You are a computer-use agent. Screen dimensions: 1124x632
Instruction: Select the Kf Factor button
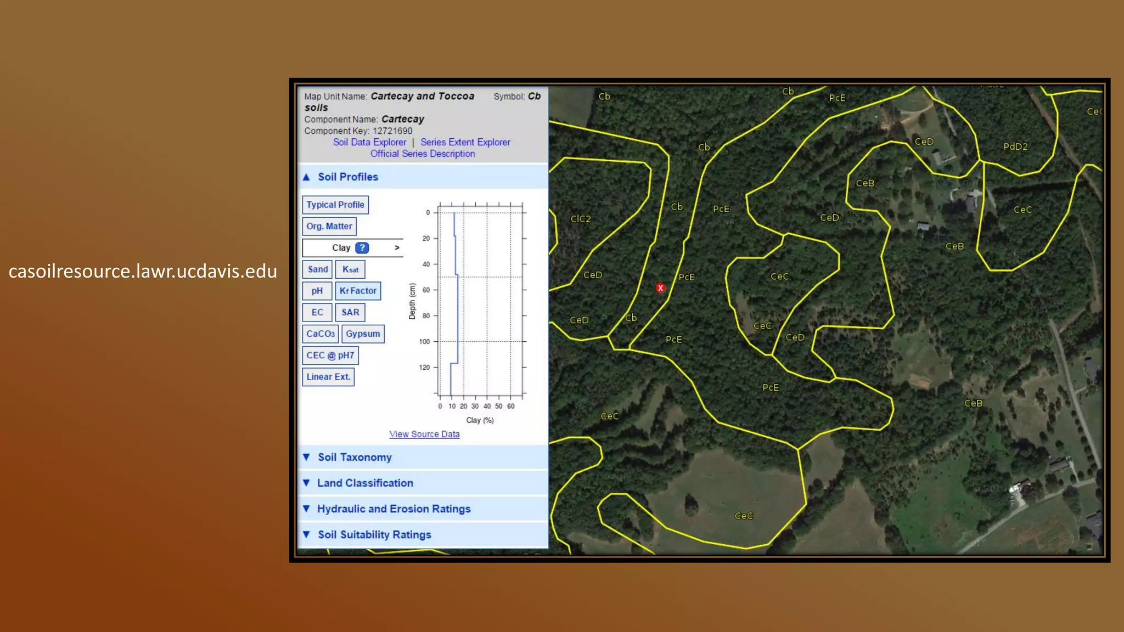click(x=358, y=291)
